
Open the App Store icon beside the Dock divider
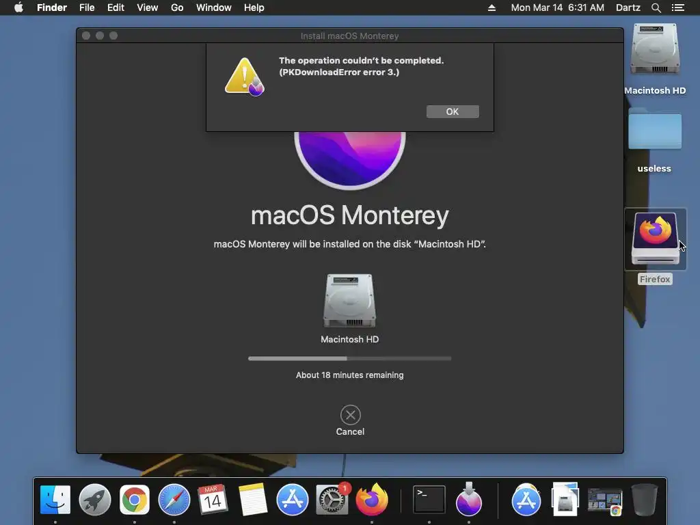click(x=526, y=500)
